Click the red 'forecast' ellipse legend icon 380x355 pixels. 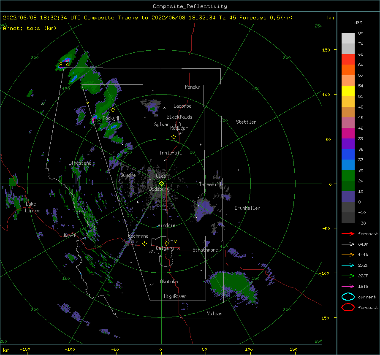click(348, 307)
